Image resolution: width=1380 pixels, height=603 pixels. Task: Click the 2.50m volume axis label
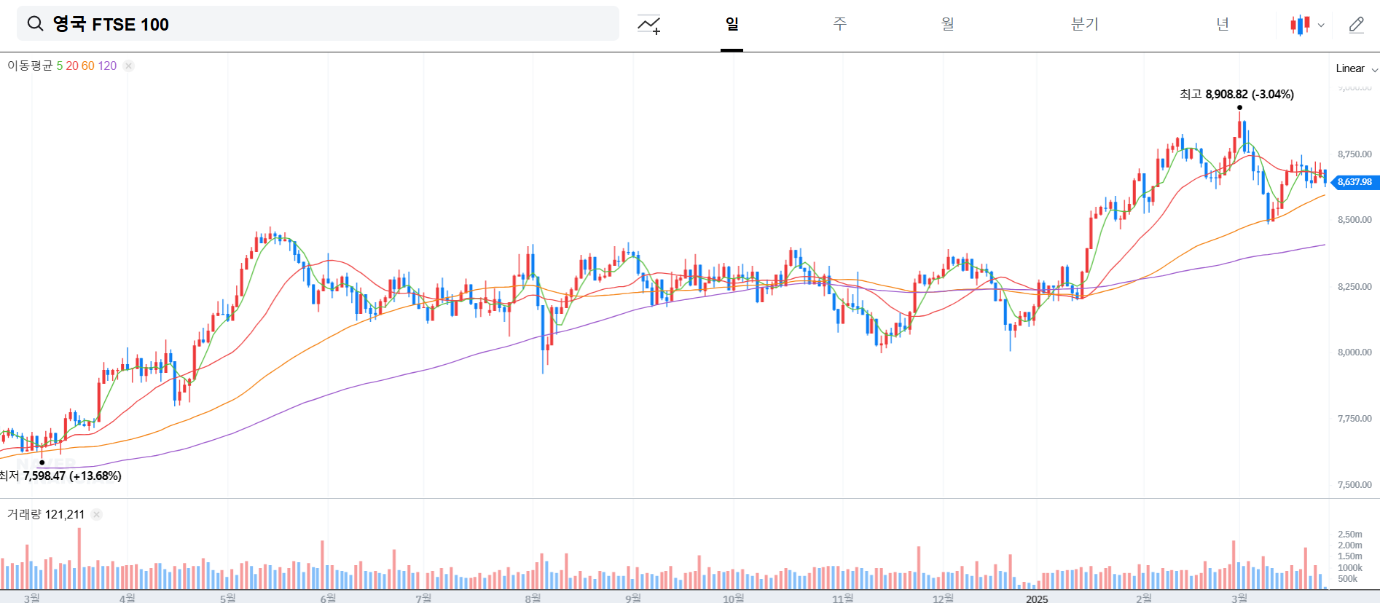(x=1350, y=535)
